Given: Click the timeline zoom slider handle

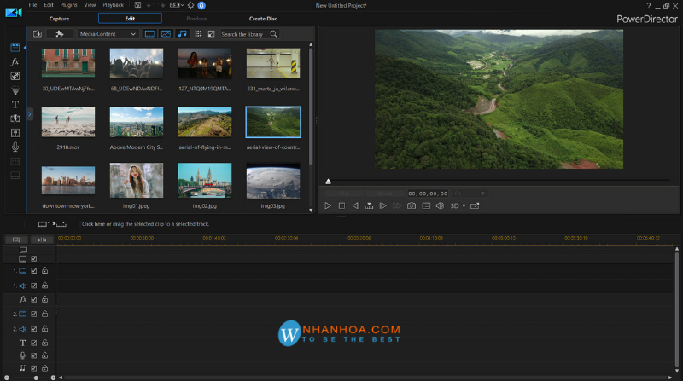Looking at the screenshot, I should [36, 378].
